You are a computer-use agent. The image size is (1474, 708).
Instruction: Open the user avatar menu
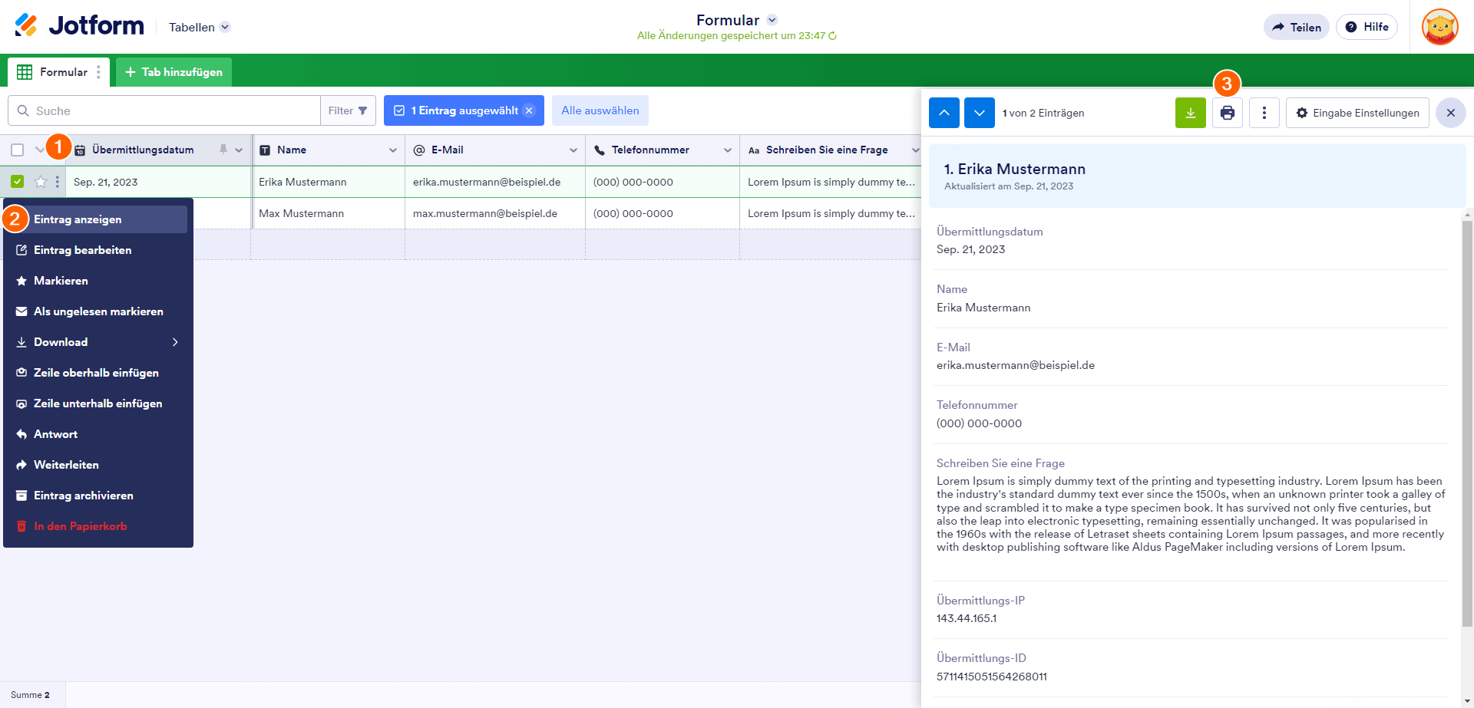point(1439,27)
